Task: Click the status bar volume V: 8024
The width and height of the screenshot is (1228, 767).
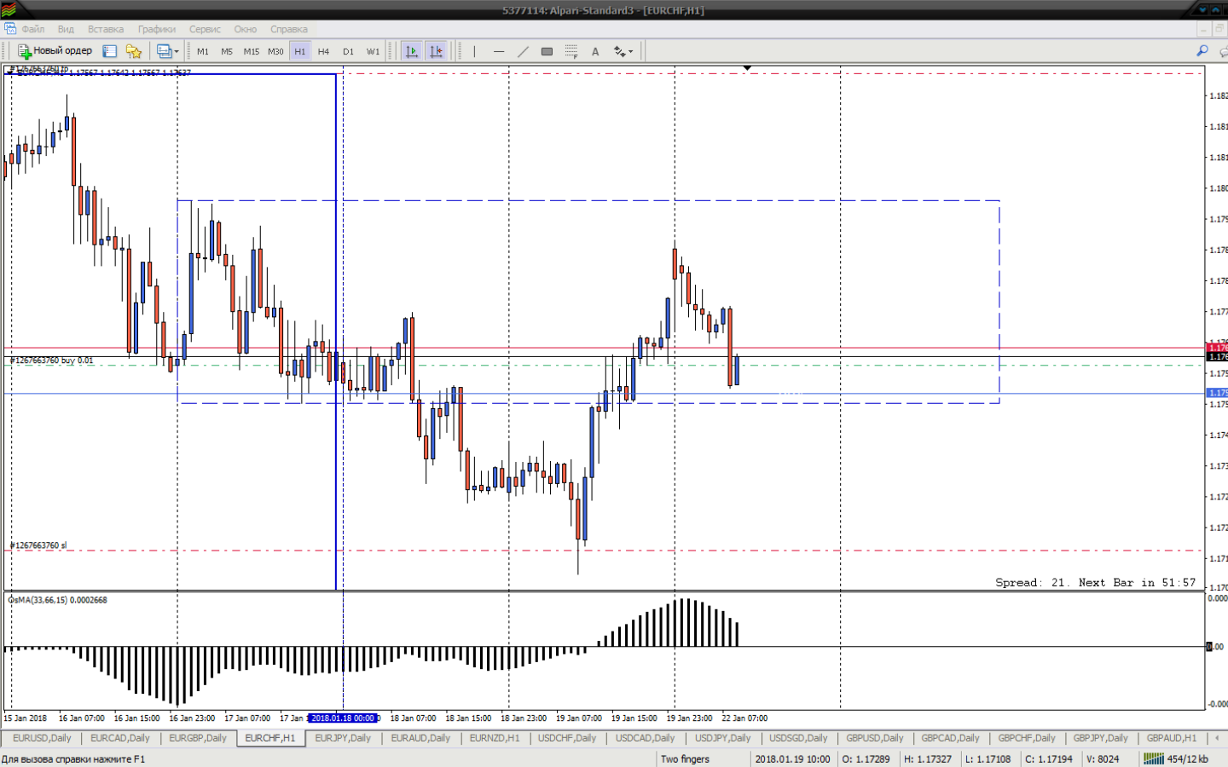Action: [x=1103, y=758]
